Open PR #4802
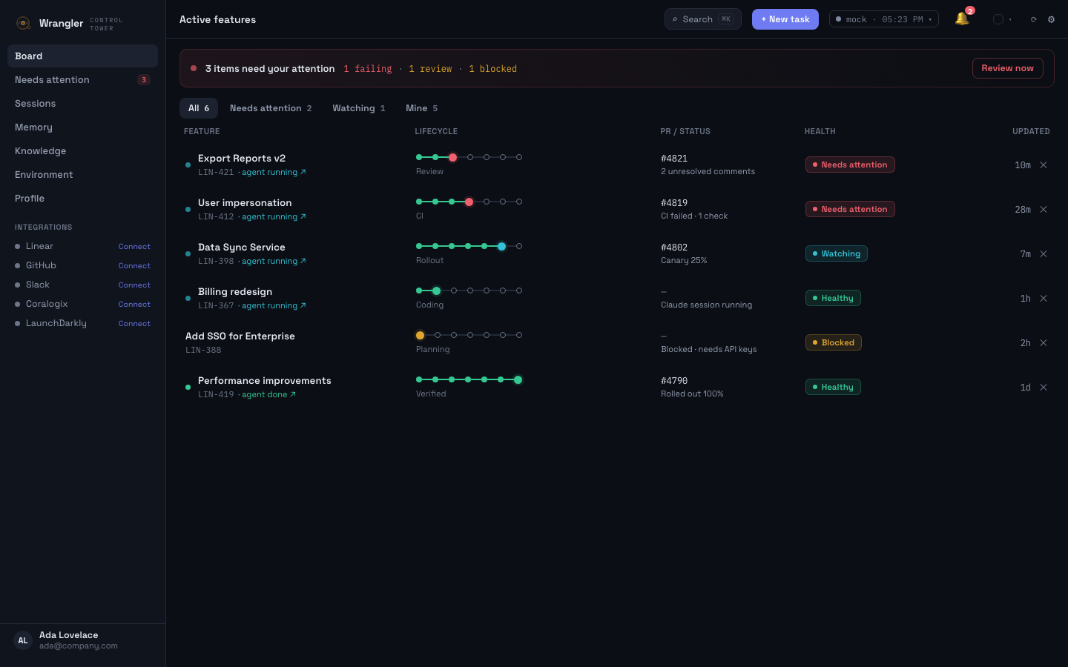 (674, 248)
